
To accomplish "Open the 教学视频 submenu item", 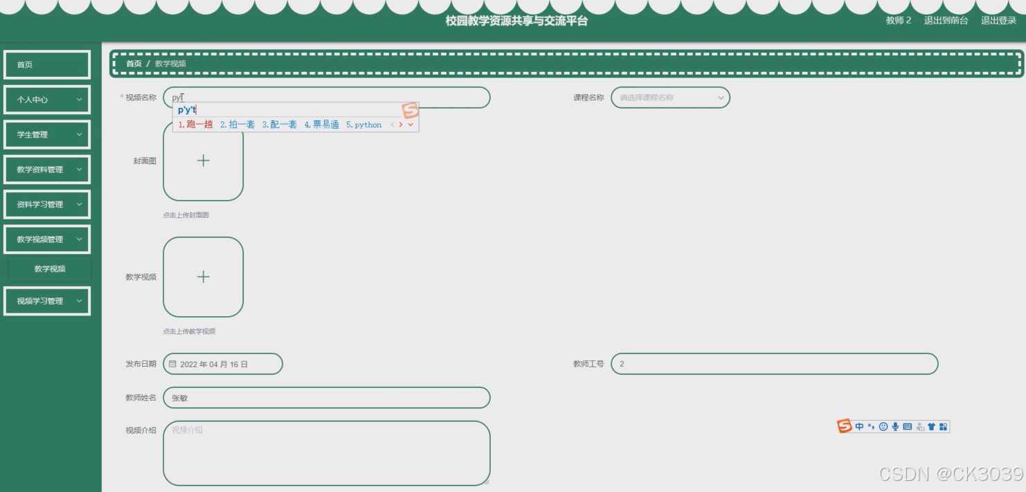I will pyautogui.click(x=50, y=269).
